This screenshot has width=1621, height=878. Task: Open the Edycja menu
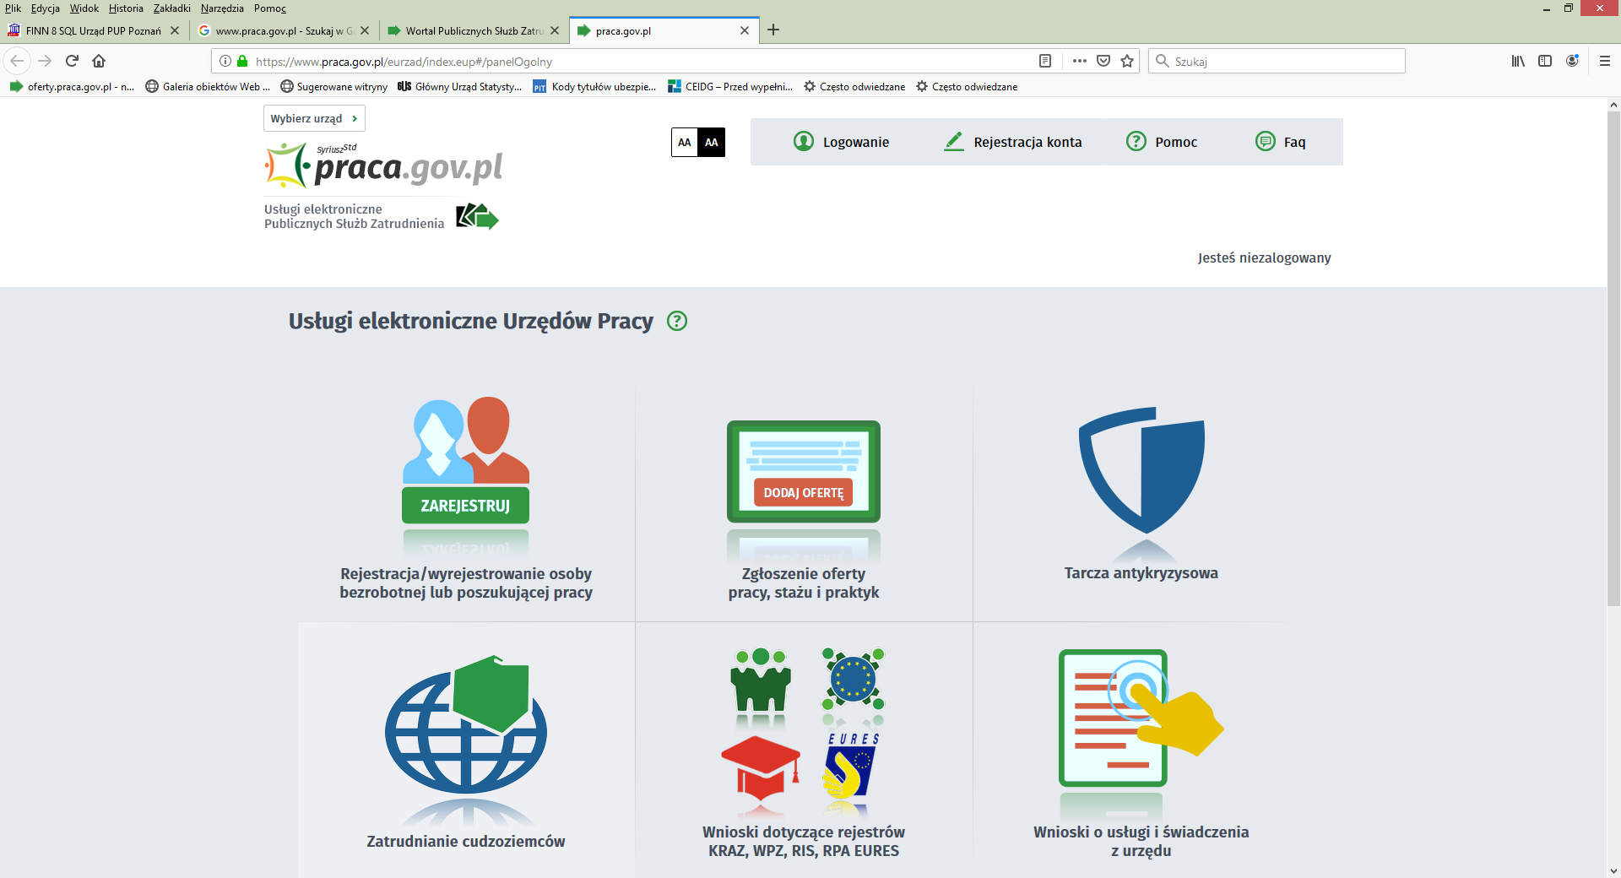click(x=46, y=8)
